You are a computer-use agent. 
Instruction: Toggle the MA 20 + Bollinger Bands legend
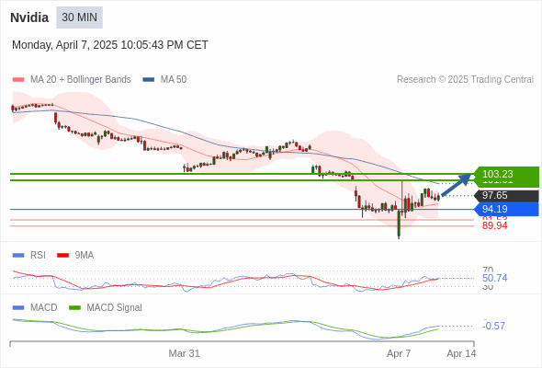click(x=72, y=80)
